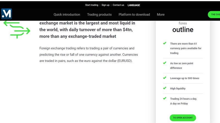Click the TO OPEN ACCOUNT button
Viewport: 220px width, 123px height.
(183, 118)
